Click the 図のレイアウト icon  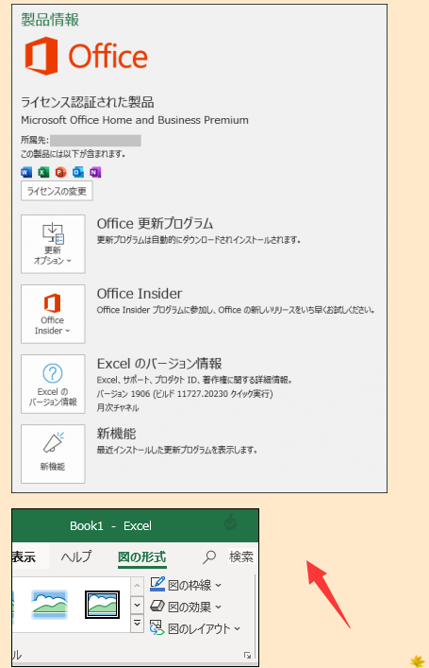157,627
